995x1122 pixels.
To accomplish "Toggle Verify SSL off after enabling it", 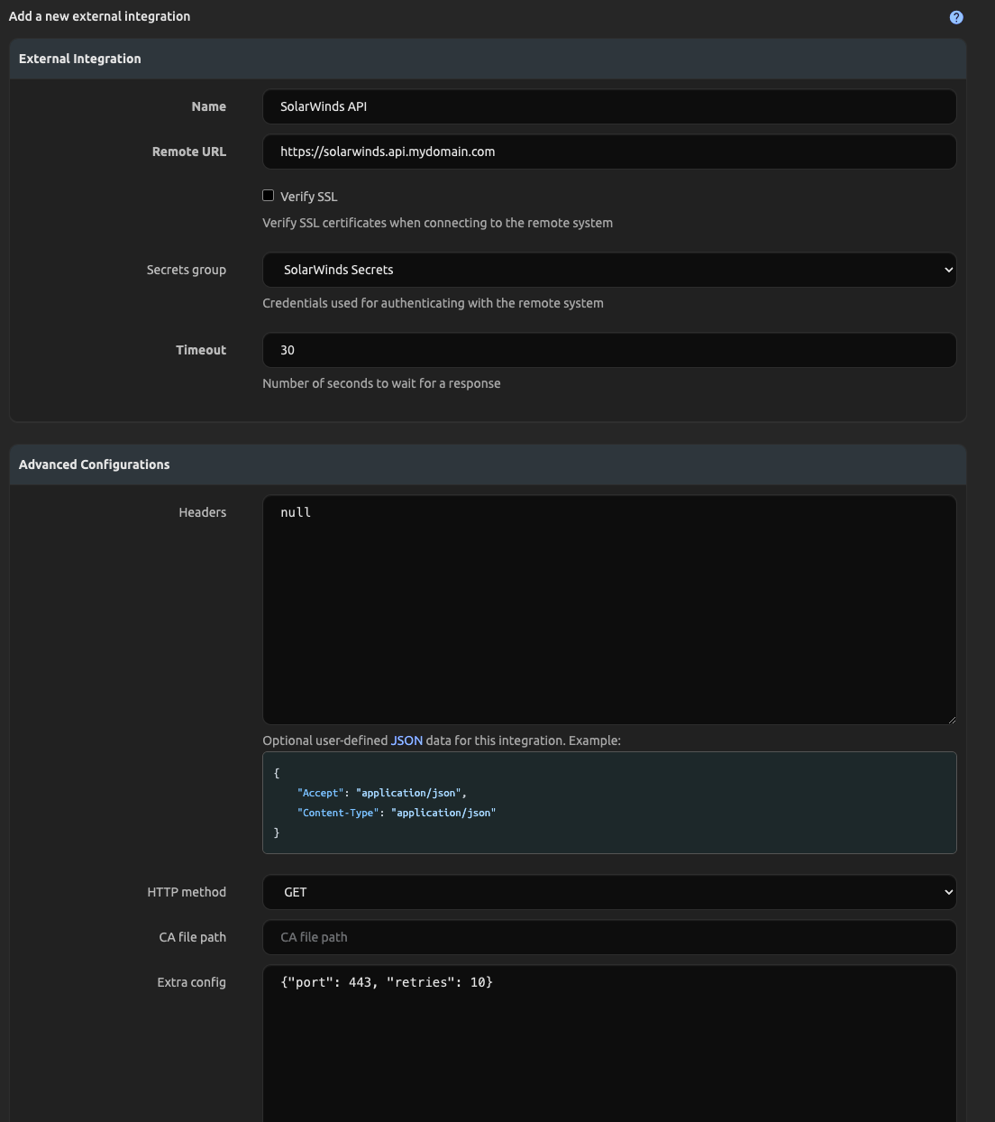I will pyautogui.click(x=268, y=195).
